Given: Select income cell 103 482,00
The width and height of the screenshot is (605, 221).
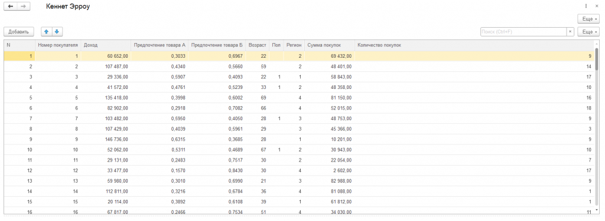Looking at the screenshot, I should 106,118.
